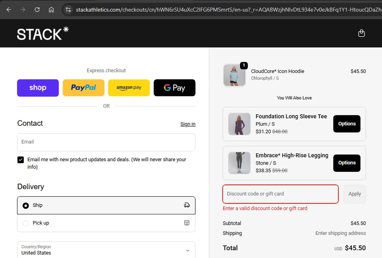Click the total amount $45.50
Image resolution: width=382 pixels, height=258 pixels.
355,248
